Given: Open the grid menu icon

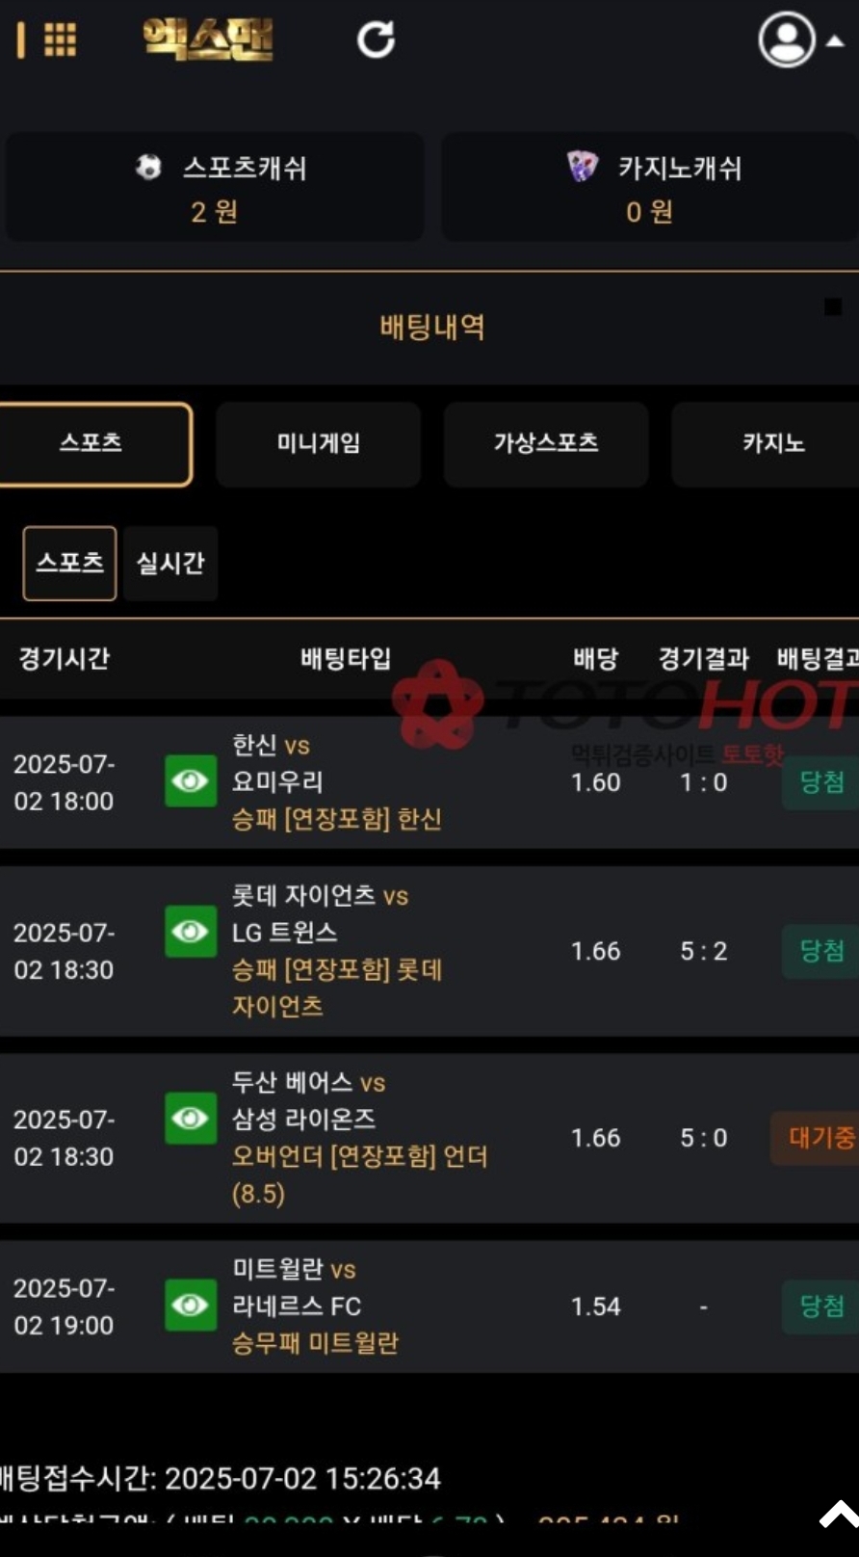Looking at the screenshot, I should 60,40.
